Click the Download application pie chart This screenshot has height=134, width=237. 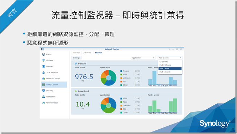[108, 105]
